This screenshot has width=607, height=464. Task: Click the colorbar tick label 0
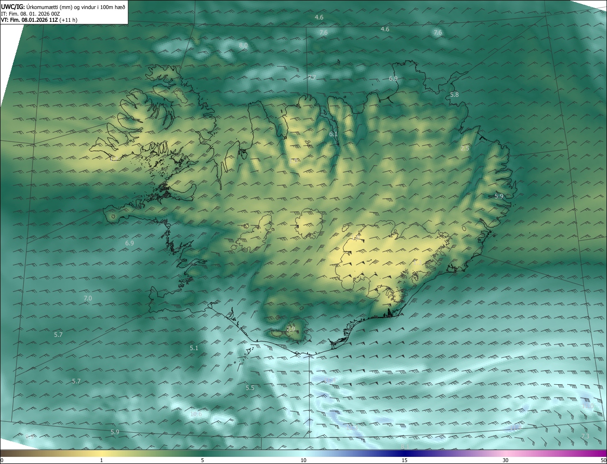pyautogui.click(x=2, y=461)
